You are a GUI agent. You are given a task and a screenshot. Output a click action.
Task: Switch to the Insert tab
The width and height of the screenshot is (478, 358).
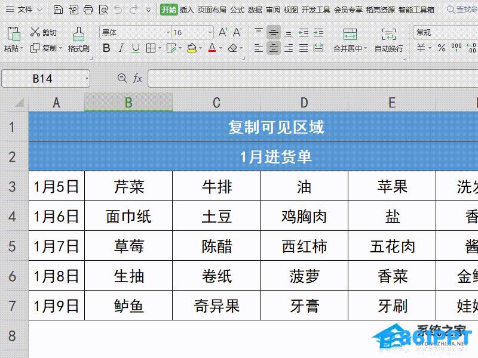point(186,10)
